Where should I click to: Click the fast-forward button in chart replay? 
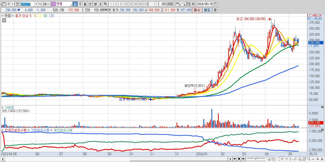[x=243, y=159]
